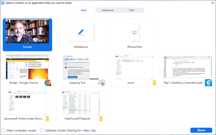Click the Whiteboard pencil icon
The width and height of the screenshot is (216, 135).
click(x=81, y=32)
